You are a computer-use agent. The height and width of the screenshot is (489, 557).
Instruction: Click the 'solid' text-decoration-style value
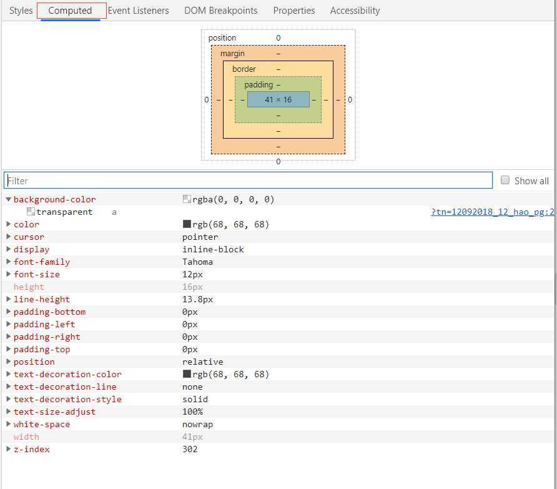click(195, 399)
